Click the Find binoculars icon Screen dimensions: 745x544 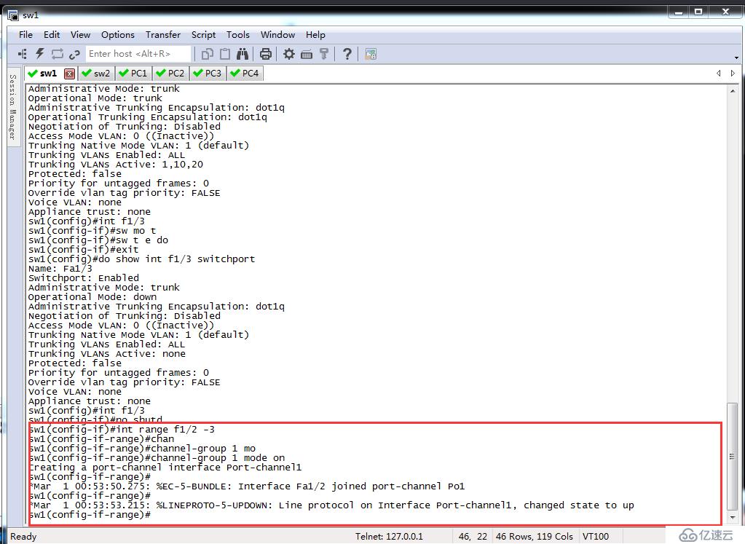pos(243,54)
